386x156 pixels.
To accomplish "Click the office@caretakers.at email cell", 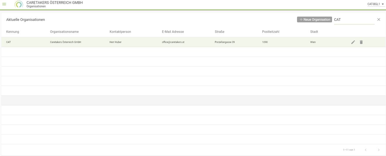I will pyautogui.click(x=173, y=42).
